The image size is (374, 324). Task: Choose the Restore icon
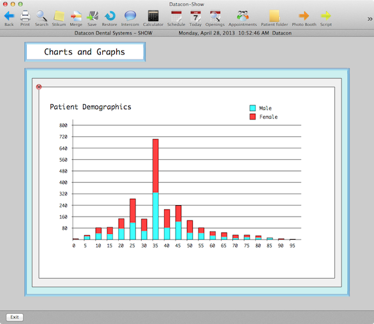tap(110, 16)
